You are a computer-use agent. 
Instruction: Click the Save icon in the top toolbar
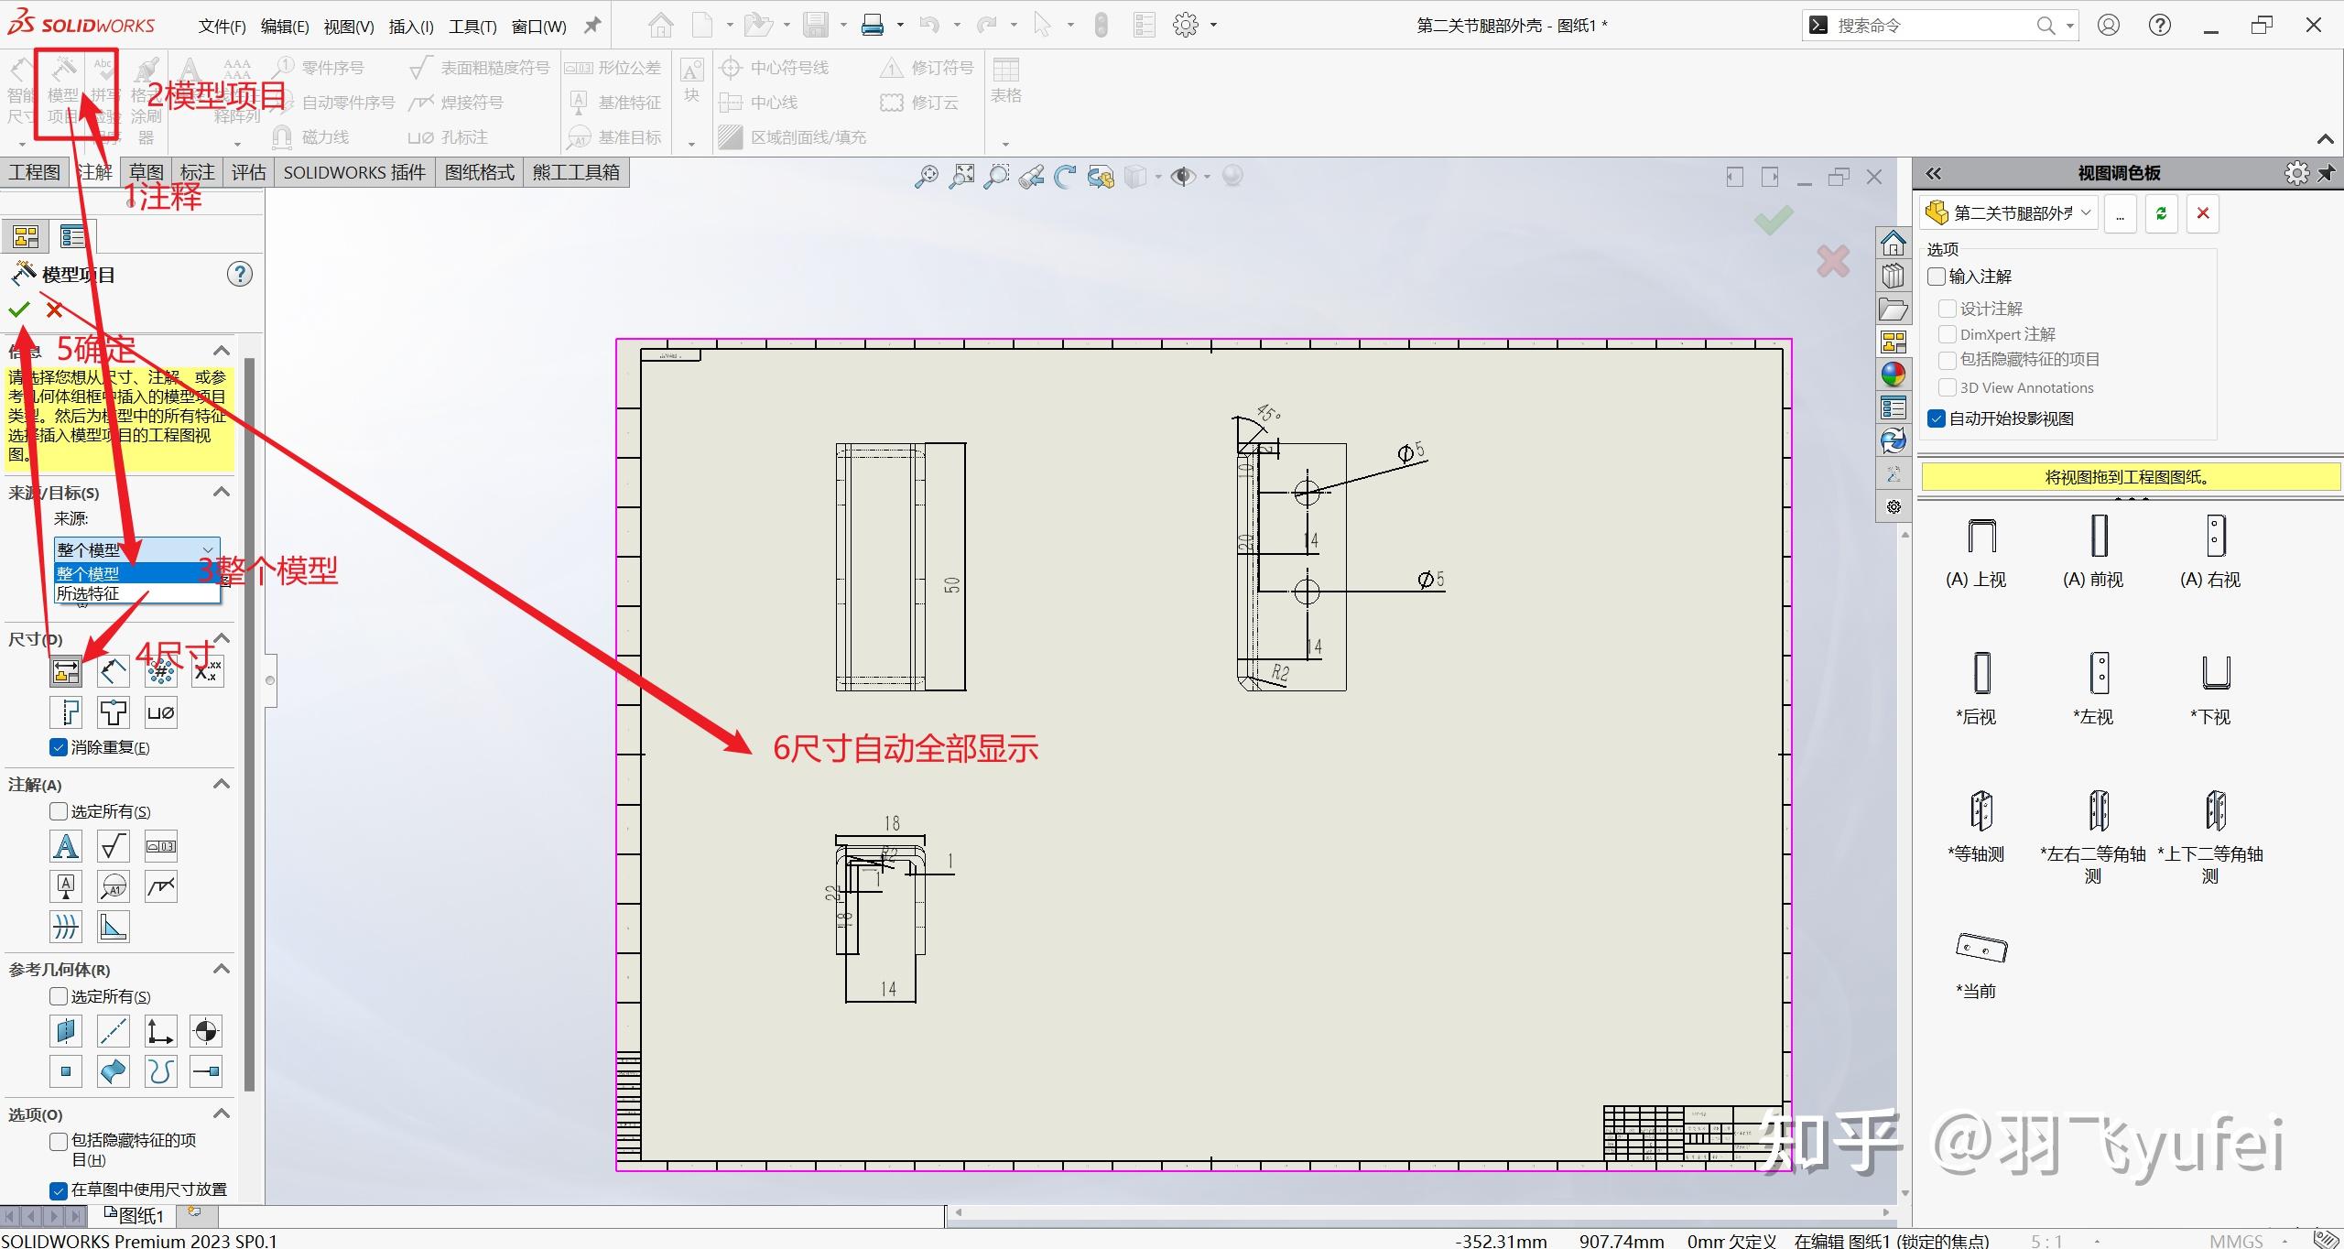tap(815, 25)
